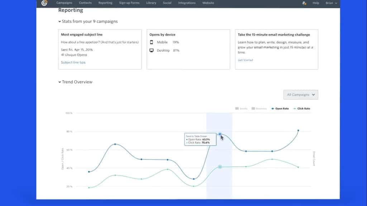Click the 'How about a free appetizer?' subject text

tap(100, 42)
